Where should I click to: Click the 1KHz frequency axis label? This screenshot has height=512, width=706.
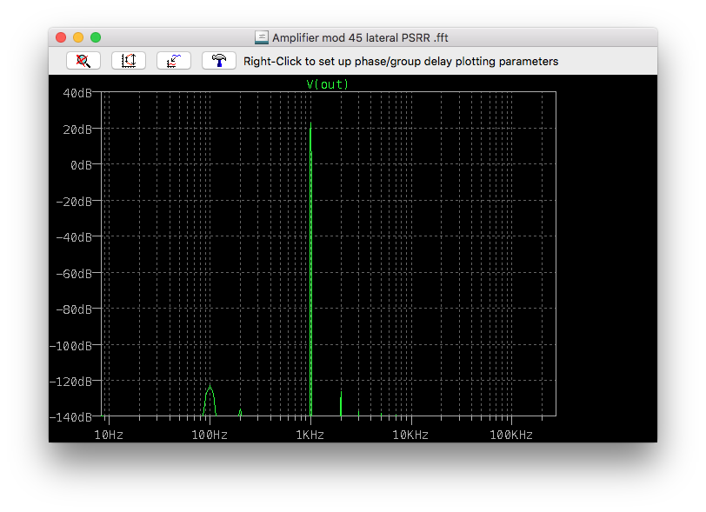[310, 435]
